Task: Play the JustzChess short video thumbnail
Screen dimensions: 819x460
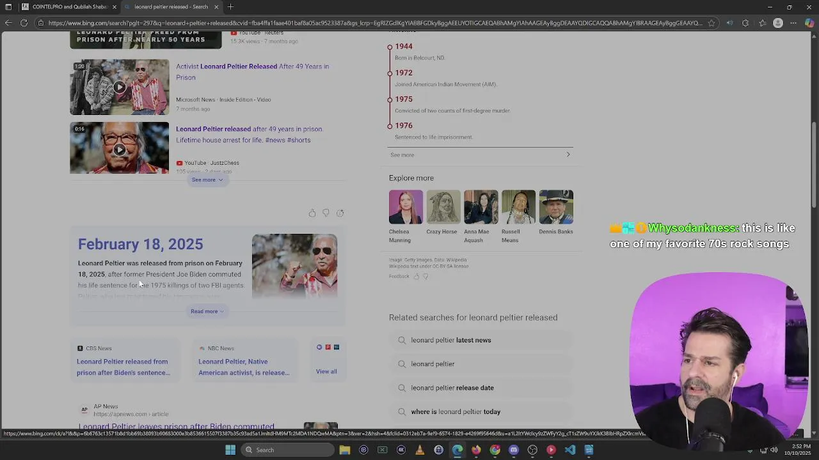Action: pos(120,148)
